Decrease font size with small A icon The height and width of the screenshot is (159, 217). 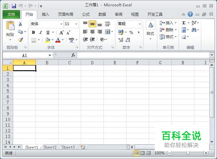(68, 33)
